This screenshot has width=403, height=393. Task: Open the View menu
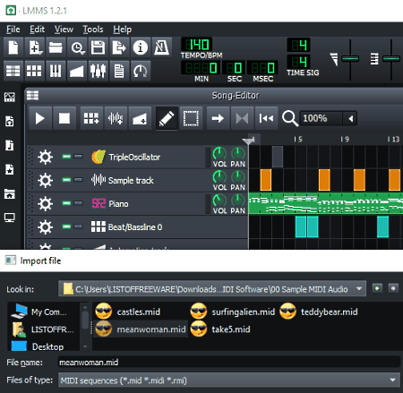(x=64, y=30)
